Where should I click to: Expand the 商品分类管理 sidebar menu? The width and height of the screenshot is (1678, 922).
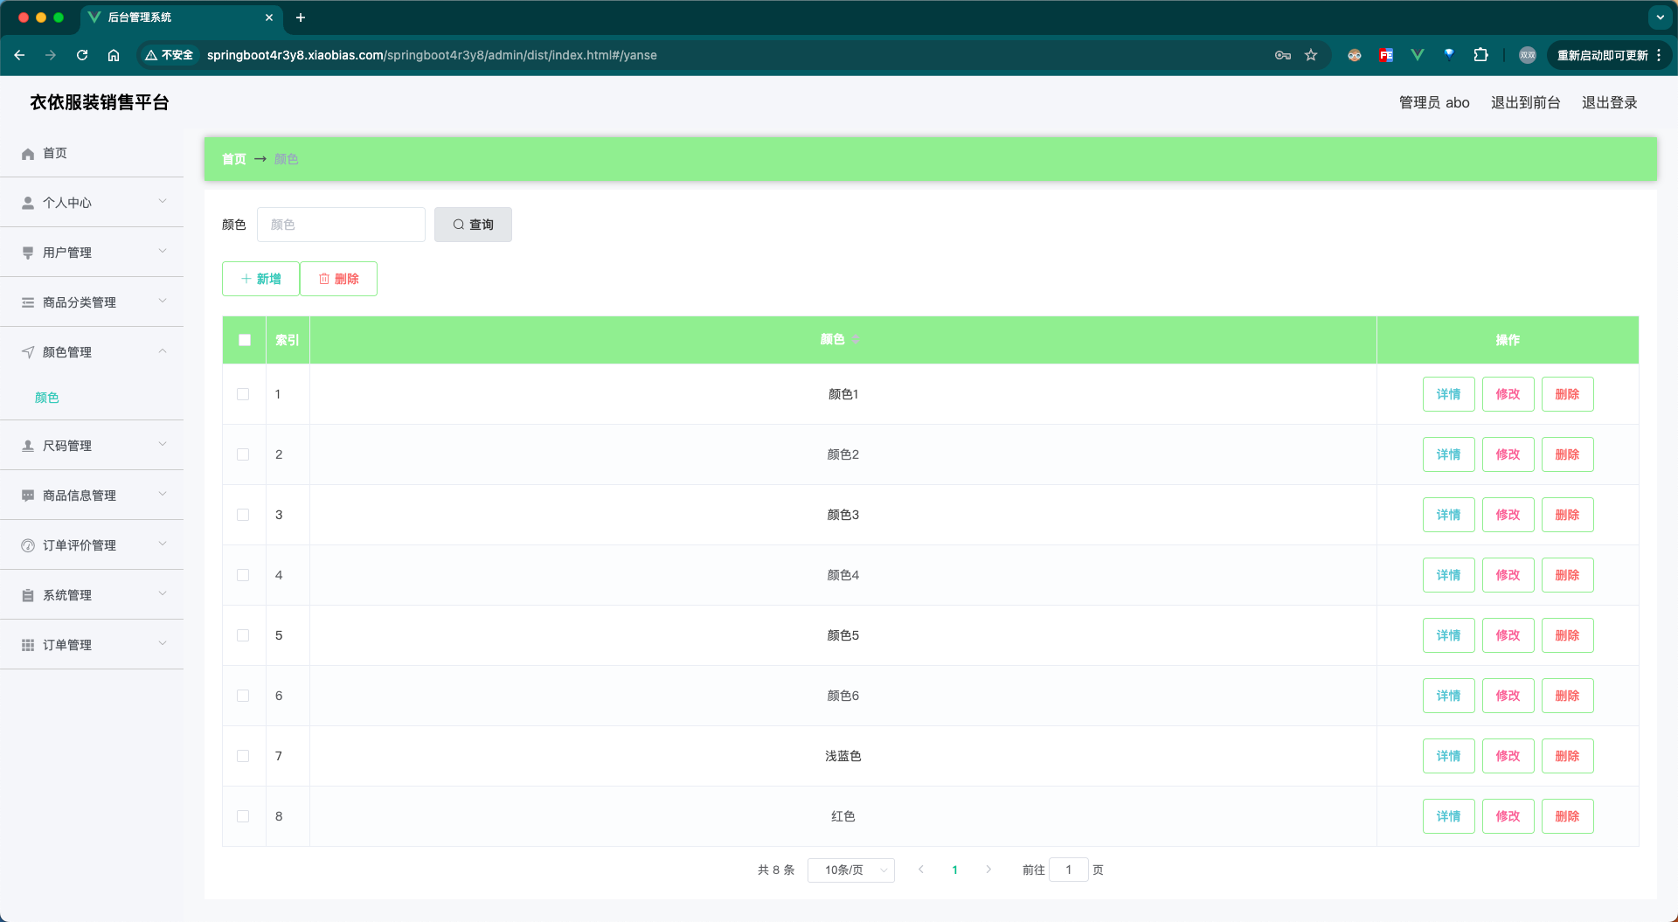92,302
